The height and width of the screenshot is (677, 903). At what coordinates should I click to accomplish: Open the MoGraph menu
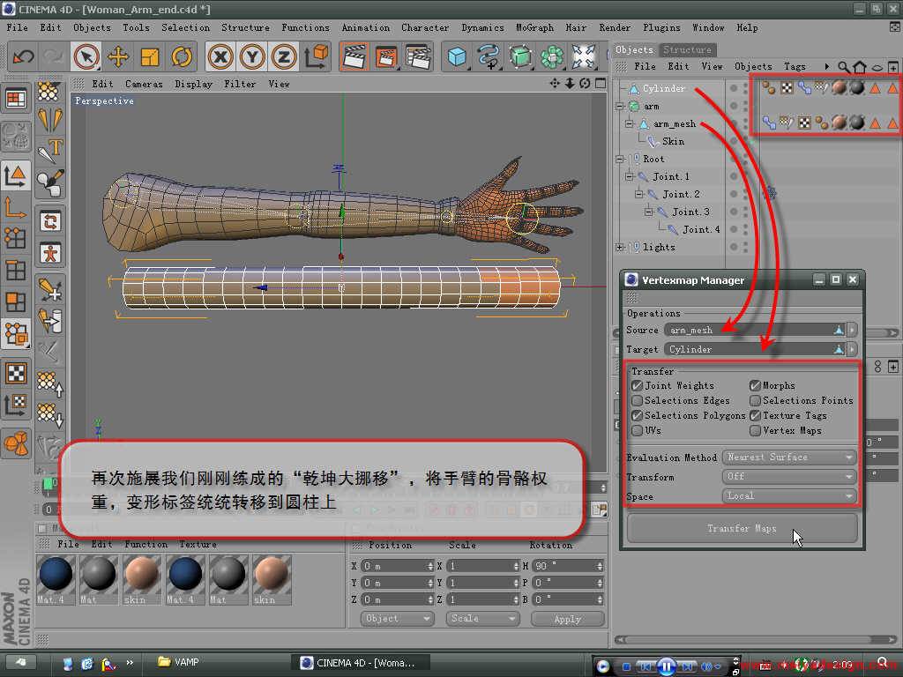point(535,27)
